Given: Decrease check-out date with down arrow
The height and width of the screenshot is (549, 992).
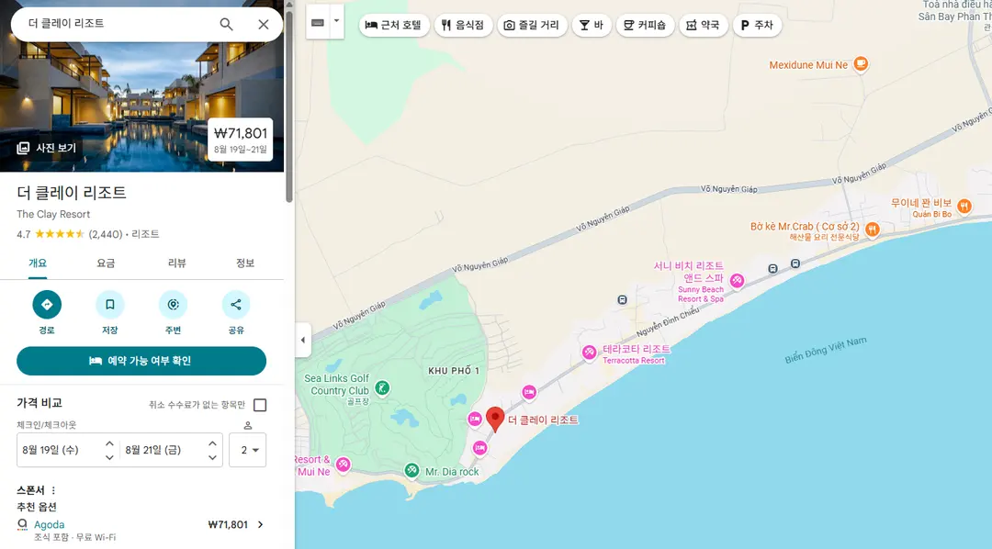Looking at the screenshot, I should coord(212,456).
